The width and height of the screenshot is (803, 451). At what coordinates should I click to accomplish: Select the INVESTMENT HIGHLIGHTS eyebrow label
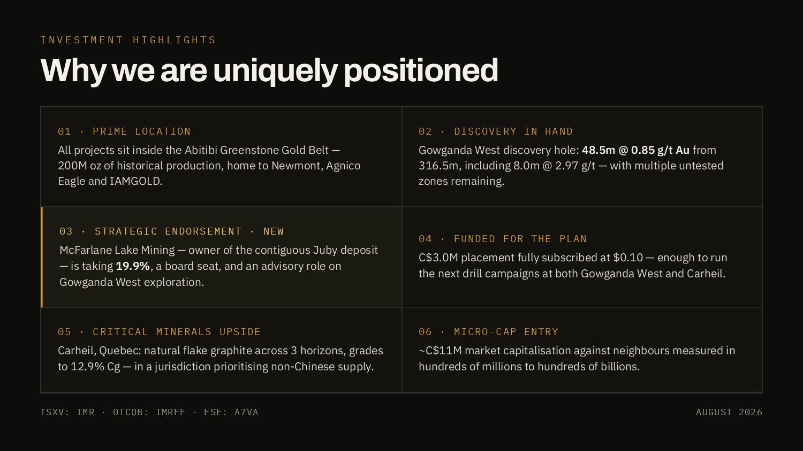click(x=128, y=40)
